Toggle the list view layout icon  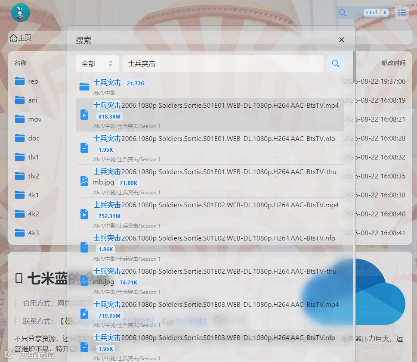click(x=402, y=12)
